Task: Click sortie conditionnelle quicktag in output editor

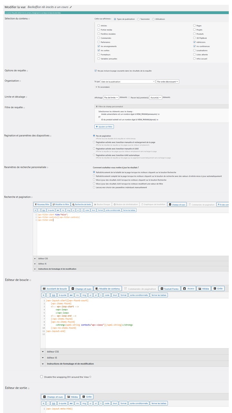Action: pyautogui.click(x=139, y=403)
